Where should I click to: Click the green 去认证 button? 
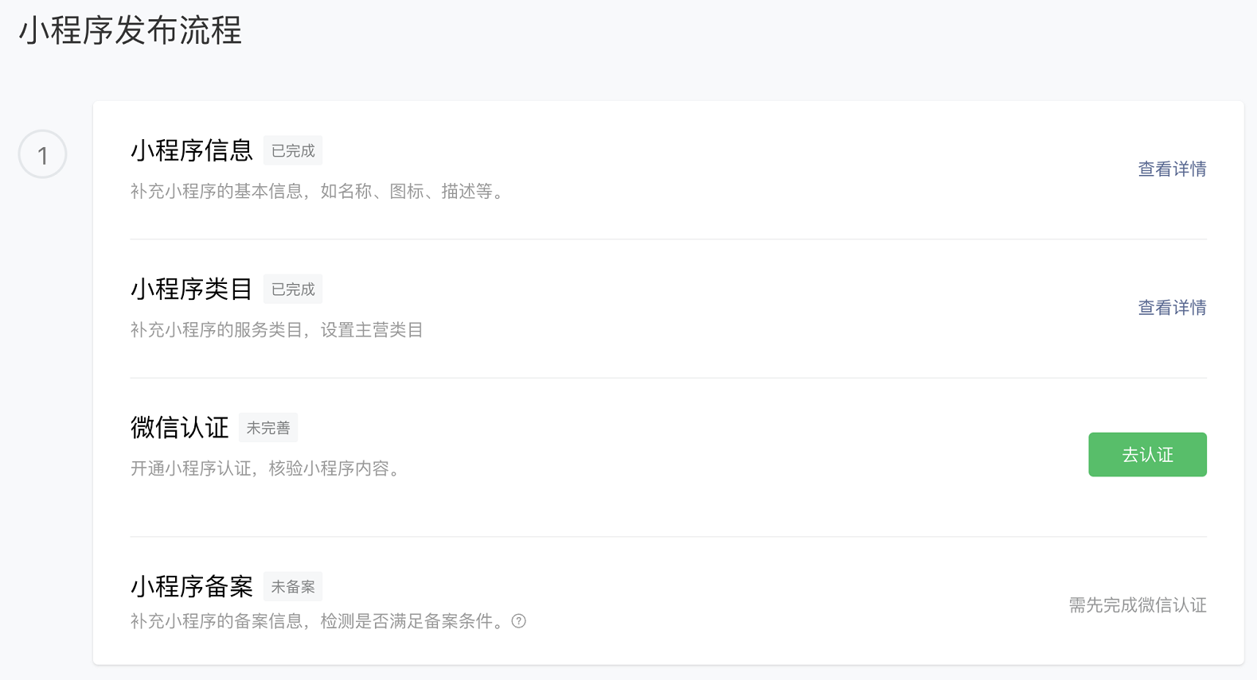pyautogui.click(x=1147, y=454)
